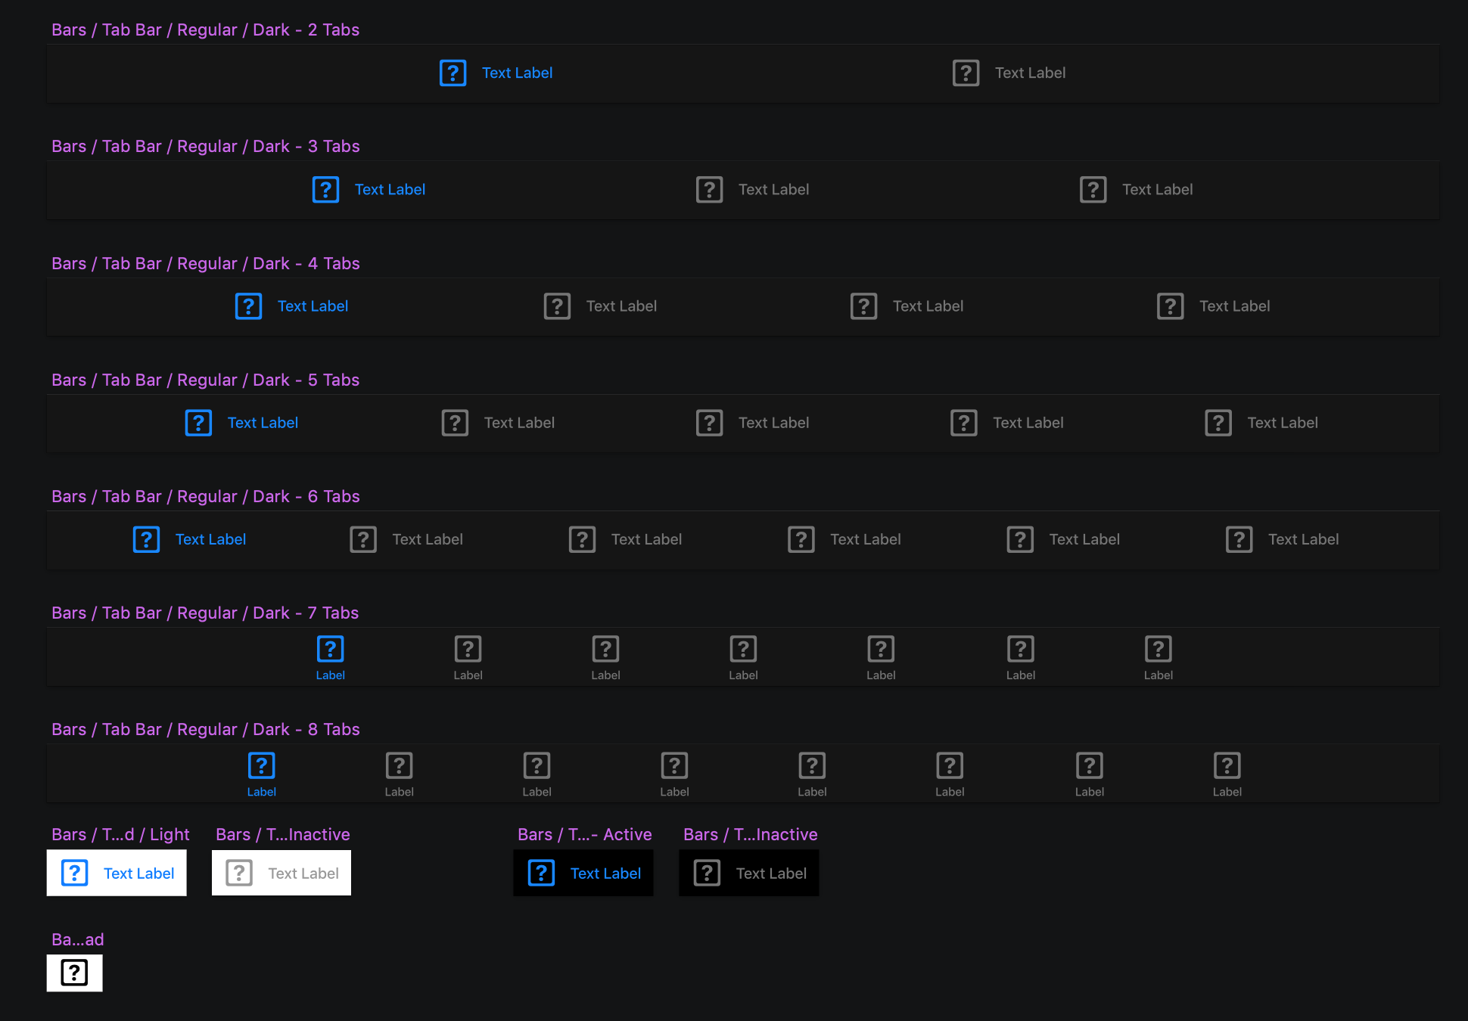Select the fifth tab's Label in the 8 Tabs bar
The height and width of the screenshot is (1021, 1468).
coord(812,792)
